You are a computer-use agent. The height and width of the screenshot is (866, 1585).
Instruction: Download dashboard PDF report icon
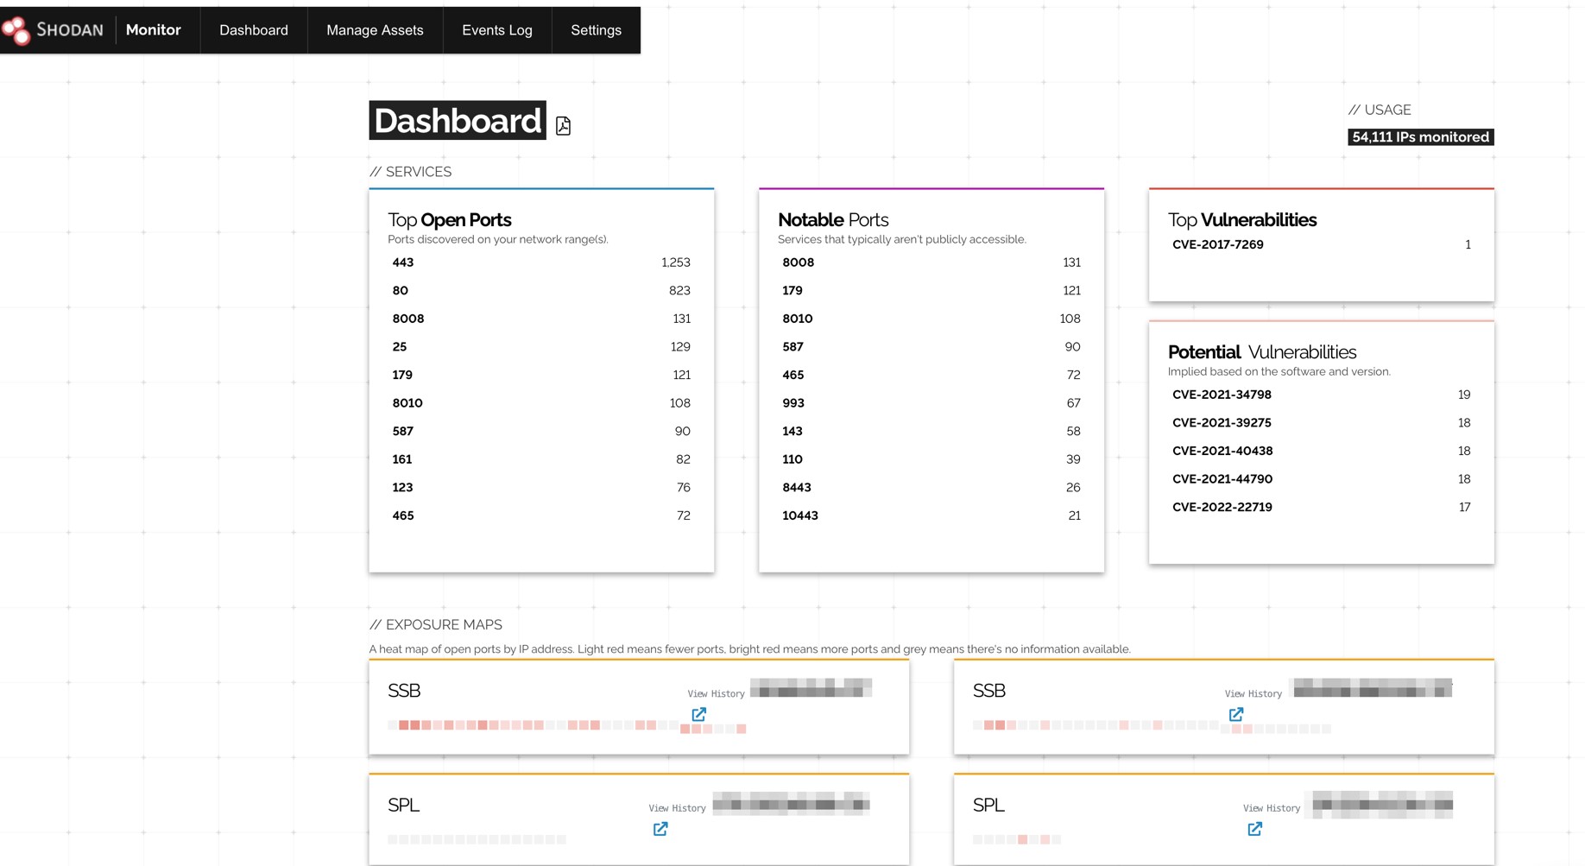(x=564, y=125)
